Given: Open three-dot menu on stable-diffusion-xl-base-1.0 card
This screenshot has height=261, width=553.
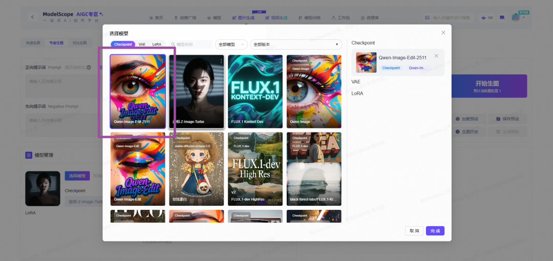Looking at the screenshot, I should (x=221, y=138).
